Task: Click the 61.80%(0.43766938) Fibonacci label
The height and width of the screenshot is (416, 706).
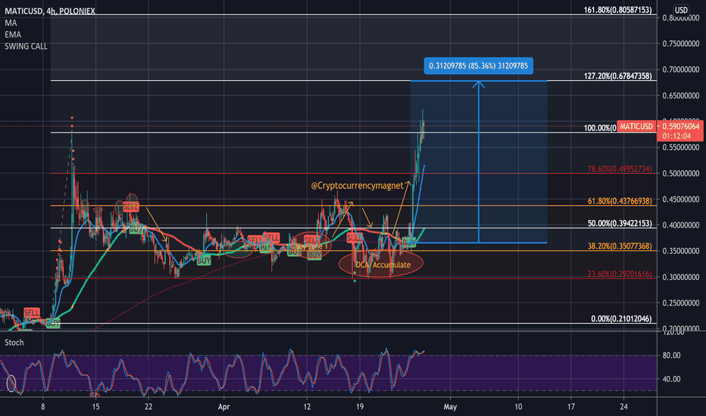Action: tap(620, 201)
